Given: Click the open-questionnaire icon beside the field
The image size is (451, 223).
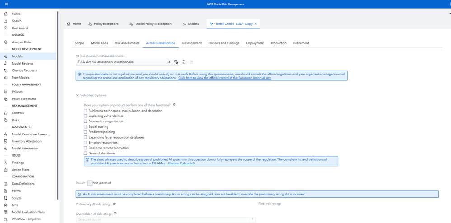Looking at the screenshot, I should [x=184, y=62].
